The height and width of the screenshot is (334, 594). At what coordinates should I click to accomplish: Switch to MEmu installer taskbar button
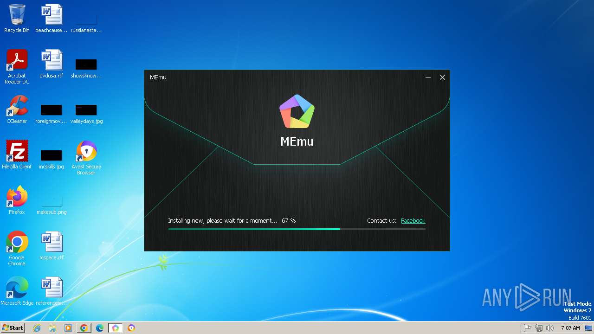[116, 328]
